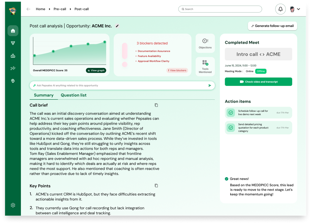Click the Intro call <> ACME title
311x224 pixels.
[x=258, y=54]
